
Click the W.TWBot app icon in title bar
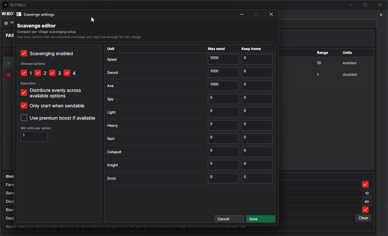coord(5,5)
